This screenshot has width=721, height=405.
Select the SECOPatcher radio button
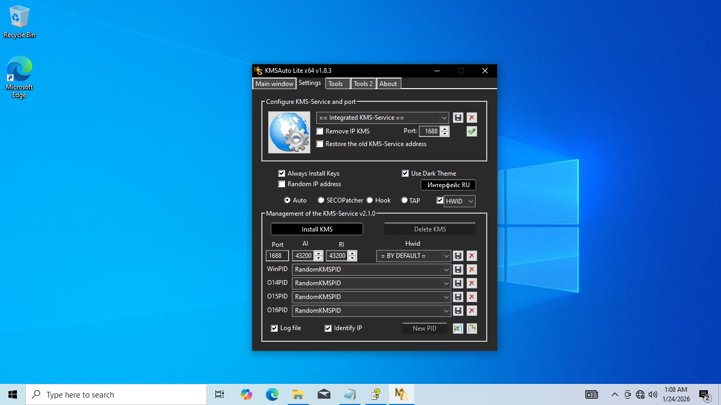tap(321, 200)
